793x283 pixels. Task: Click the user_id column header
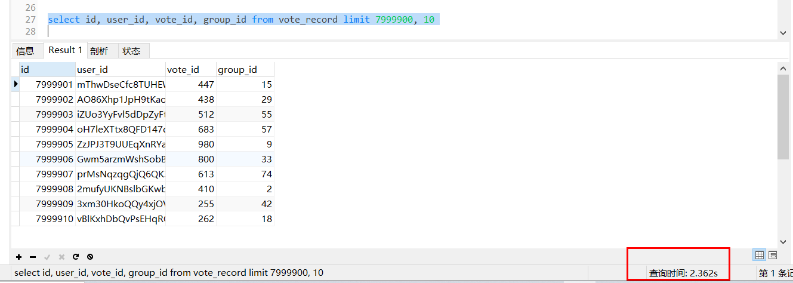click(119, 70)
